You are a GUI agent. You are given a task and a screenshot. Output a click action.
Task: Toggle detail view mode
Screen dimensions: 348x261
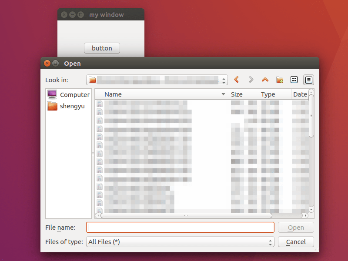coord(308,80)
